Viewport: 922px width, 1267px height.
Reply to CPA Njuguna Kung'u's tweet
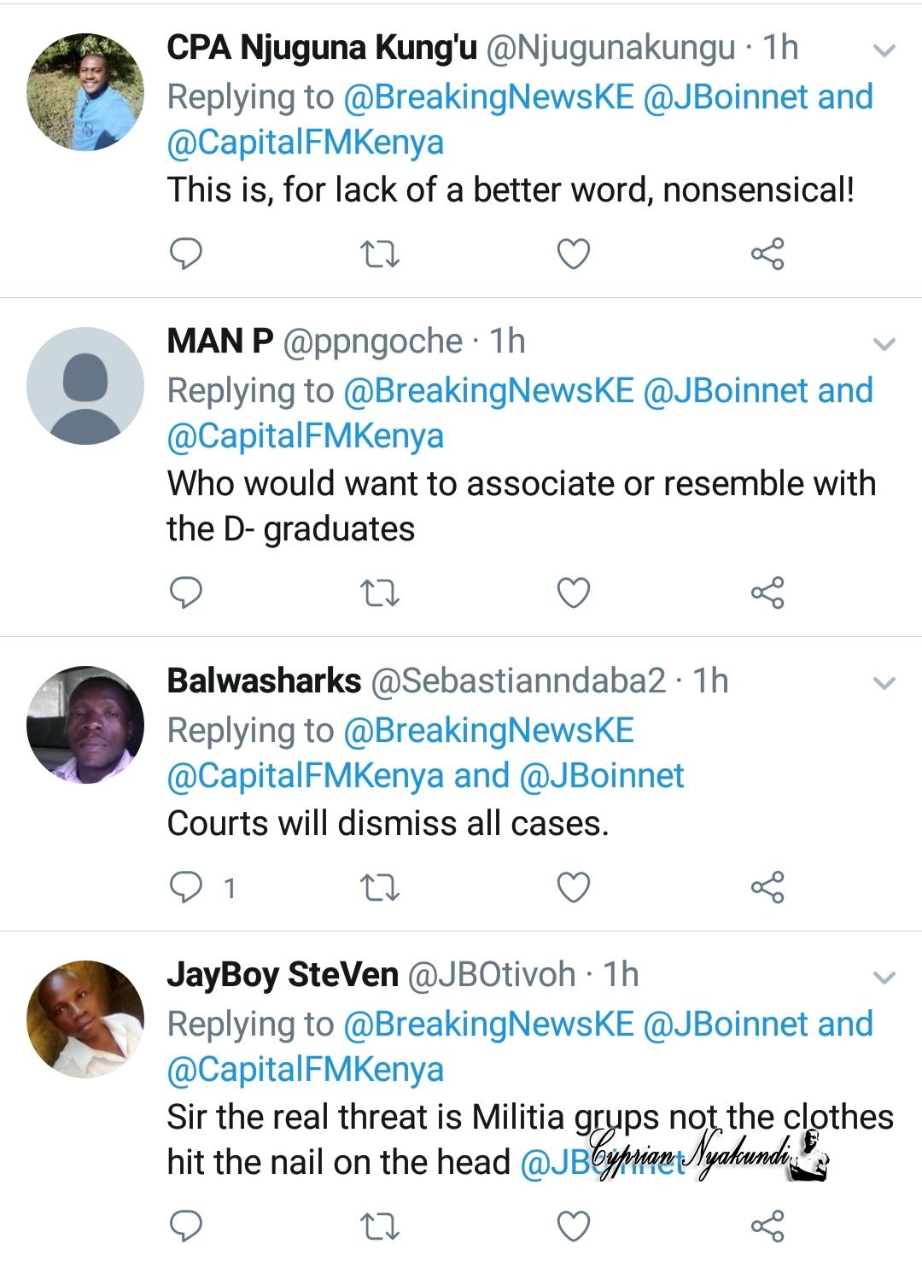click(185, 254)
